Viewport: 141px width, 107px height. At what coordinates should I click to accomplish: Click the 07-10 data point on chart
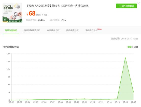point(77,99)
